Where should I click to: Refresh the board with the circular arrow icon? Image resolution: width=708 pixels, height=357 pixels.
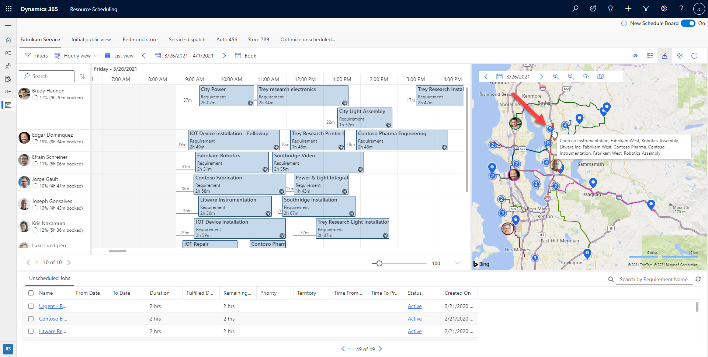(694, 56)
